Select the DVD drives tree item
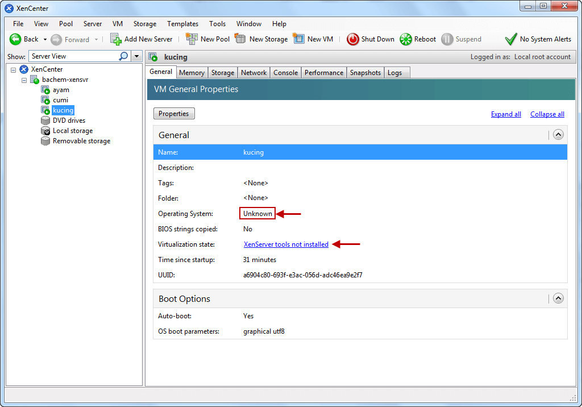 [x=69, y=121]
